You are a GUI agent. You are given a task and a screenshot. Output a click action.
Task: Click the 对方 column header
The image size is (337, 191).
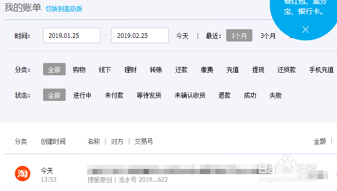117,141
